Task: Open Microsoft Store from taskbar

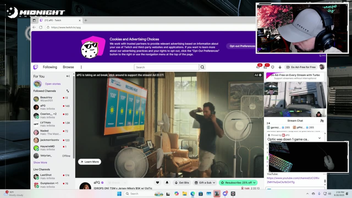Action: (x=201, y=194)
